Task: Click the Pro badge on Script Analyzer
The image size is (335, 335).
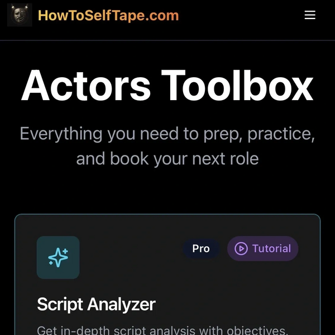Action: click(201, 248)
